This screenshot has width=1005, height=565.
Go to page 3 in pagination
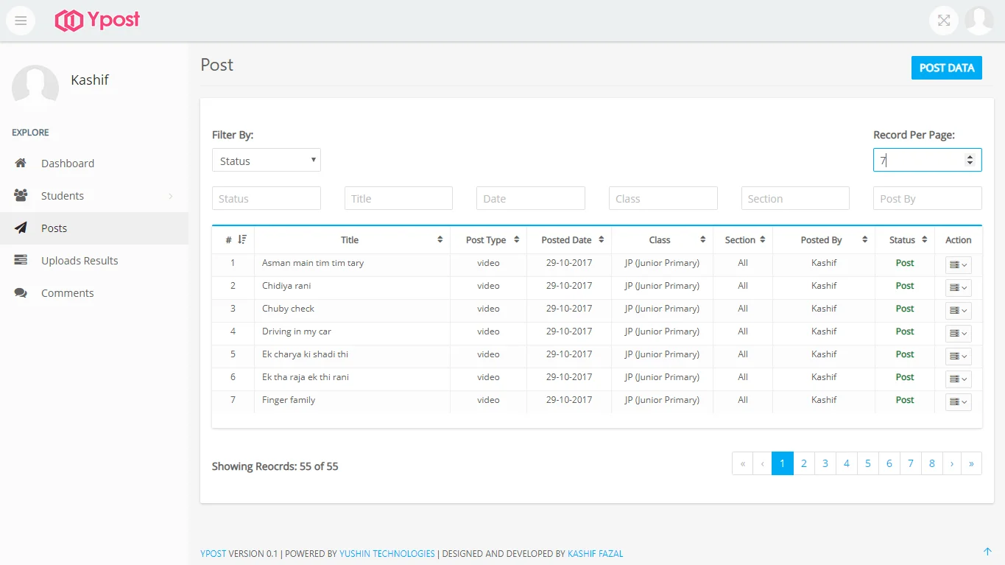coord(825,463)
